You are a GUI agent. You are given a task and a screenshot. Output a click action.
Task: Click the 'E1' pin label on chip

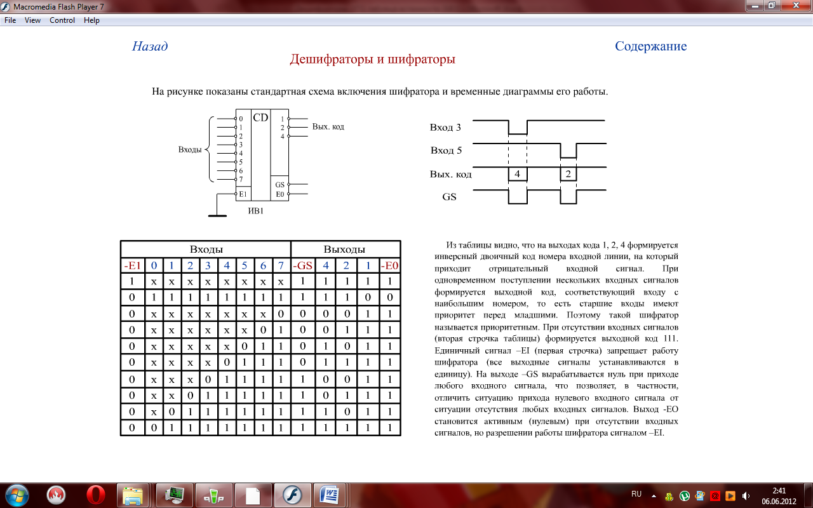(x=243, y=194)
